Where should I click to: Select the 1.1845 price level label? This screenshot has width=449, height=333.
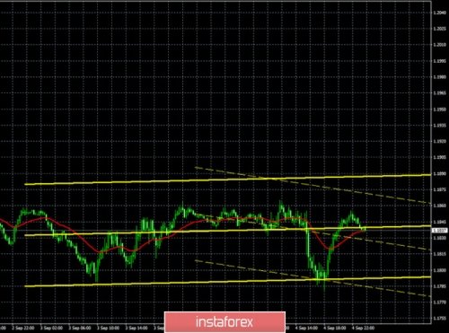click(440, 222)
